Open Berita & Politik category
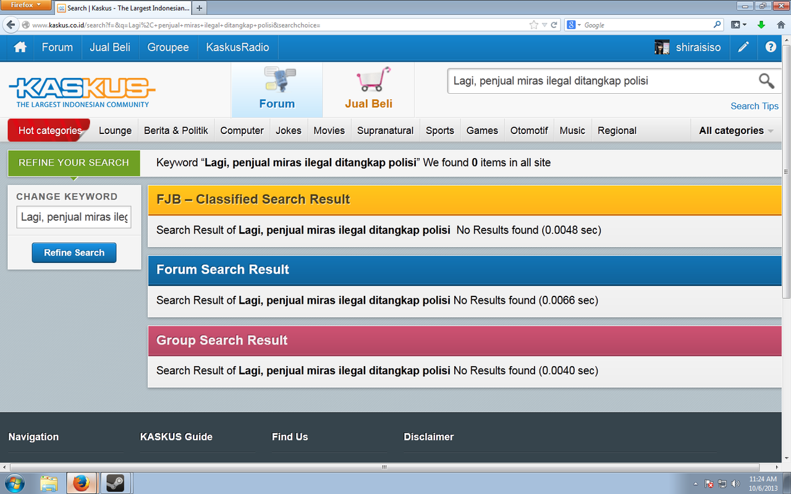This screenshot has width=791, height=494. tap(176, 130)
